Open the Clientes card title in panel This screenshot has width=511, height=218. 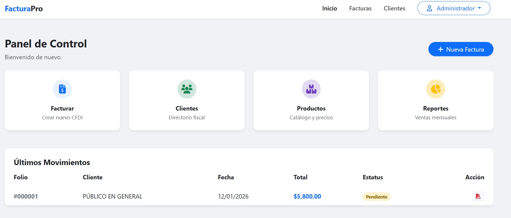187,108
